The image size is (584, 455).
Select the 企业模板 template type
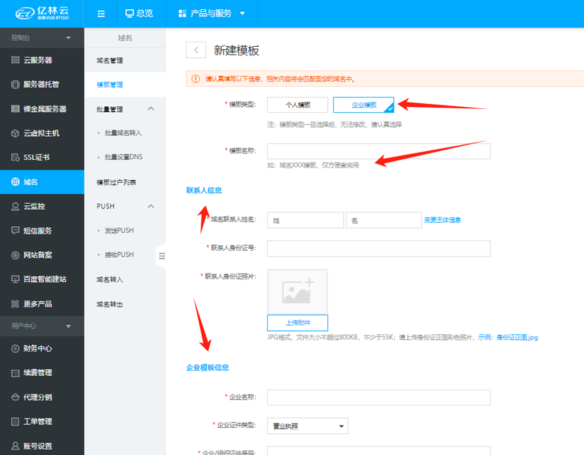364,105
